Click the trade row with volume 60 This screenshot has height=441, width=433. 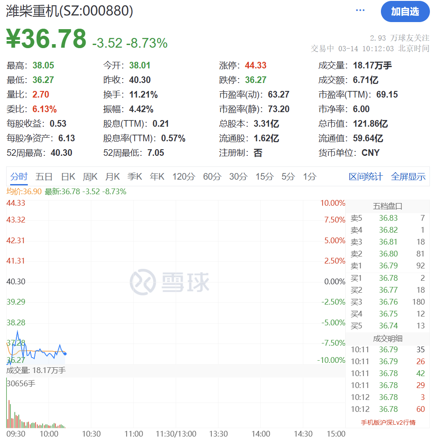[388, 409]
